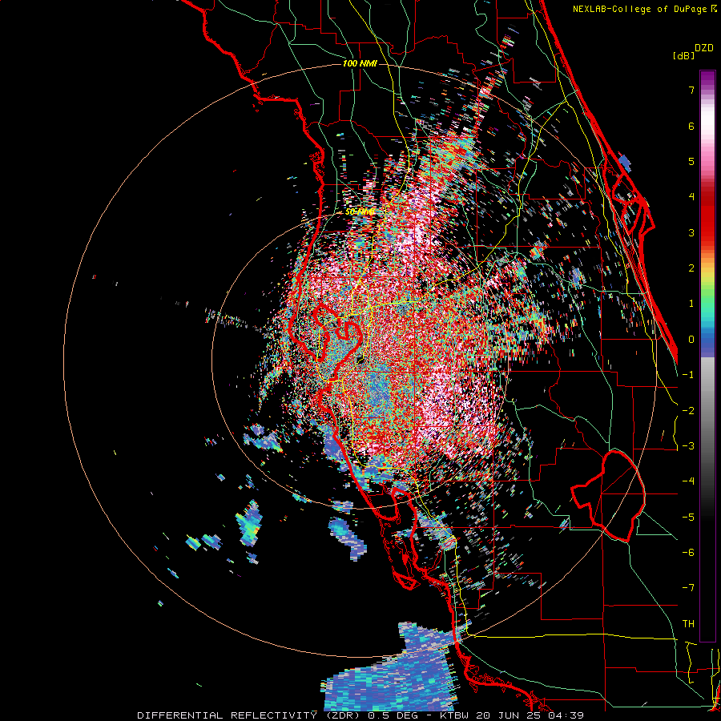The width and height of the screenshot is (721, 721).
Task: Click the 20 JUN 25 date text
Action: (510, 715)
